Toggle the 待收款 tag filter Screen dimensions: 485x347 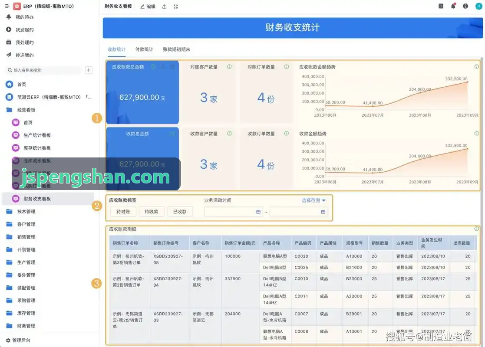(x=152, y=212)
